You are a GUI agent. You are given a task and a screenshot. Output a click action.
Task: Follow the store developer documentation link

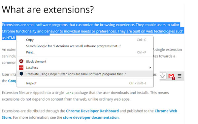[x=91, y=117]
